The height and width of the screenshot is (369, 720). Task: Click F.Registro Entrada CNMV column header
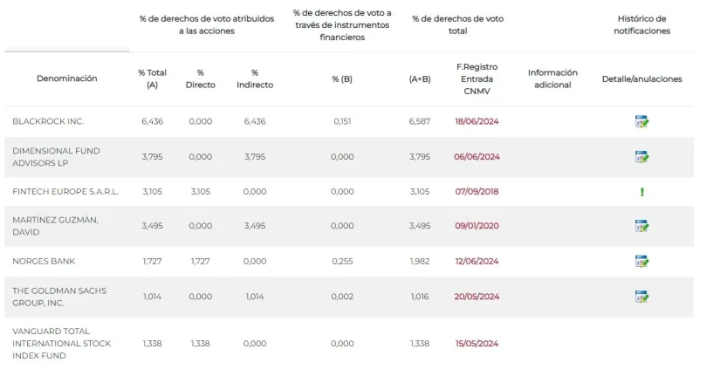coord(477,79)
